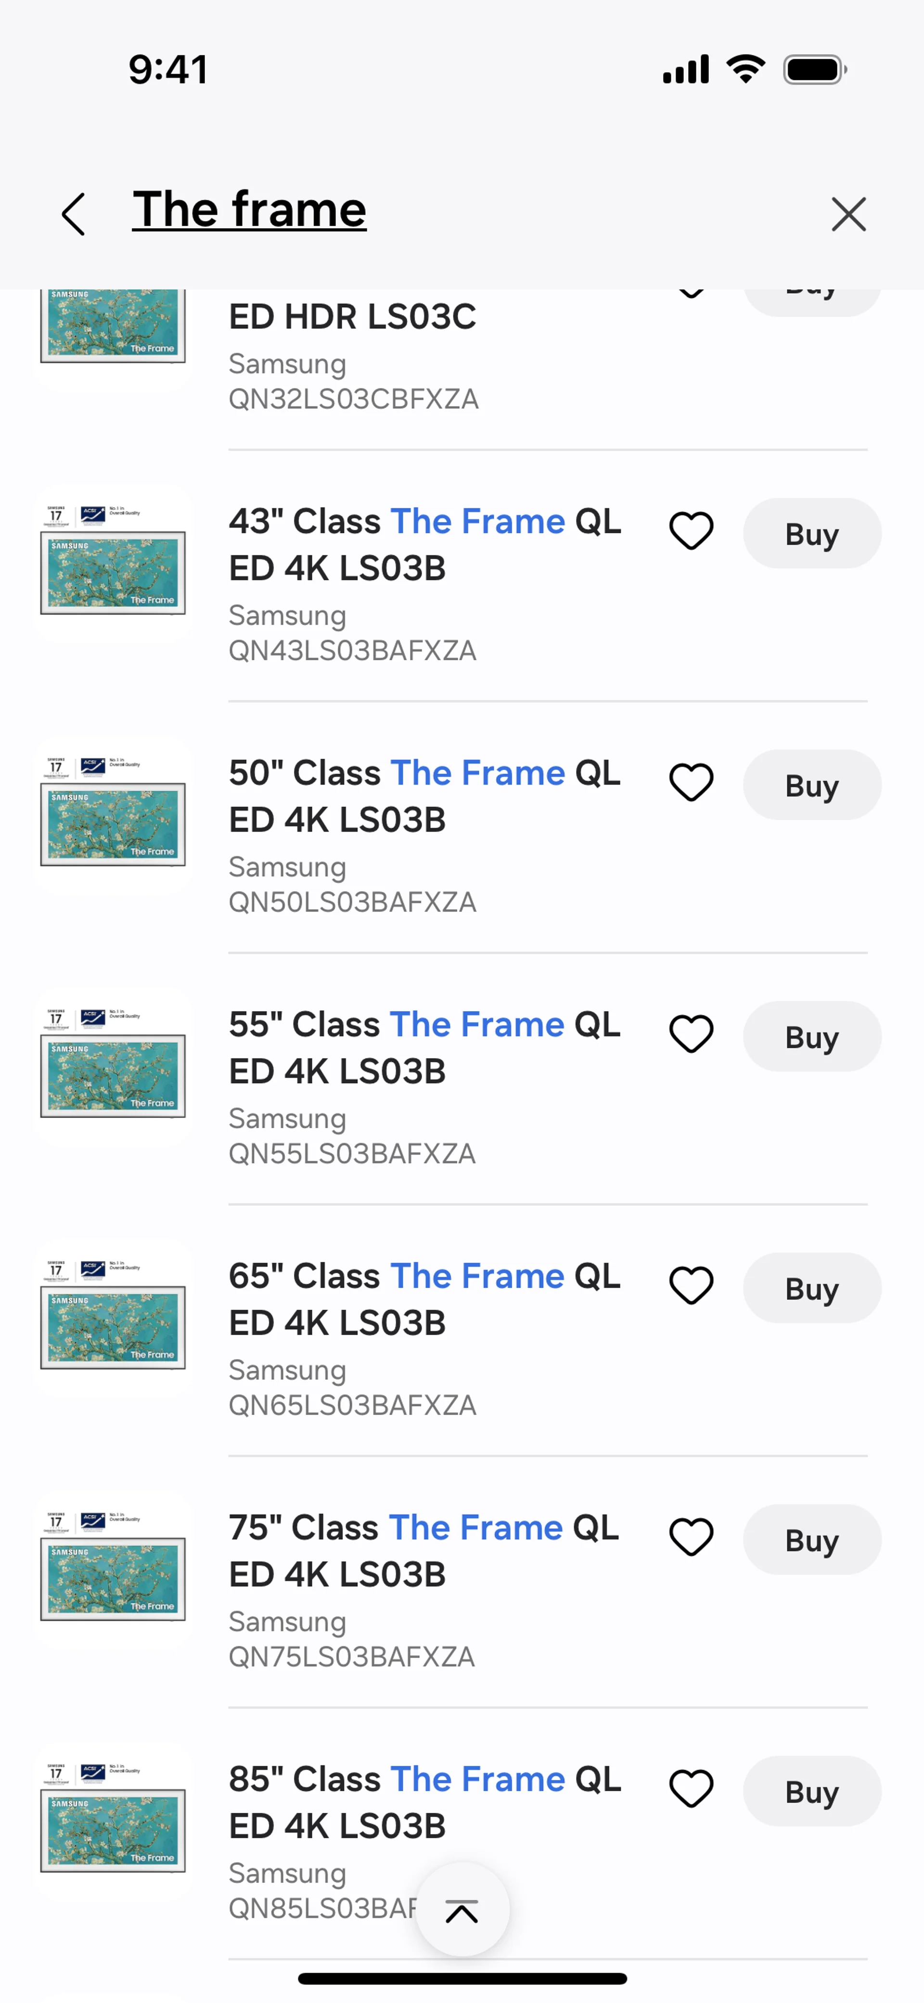924x2003 pixels.
Task: Open 65" Class The Frame product title
Action: pyautogui.click(x=424, y=1298)
